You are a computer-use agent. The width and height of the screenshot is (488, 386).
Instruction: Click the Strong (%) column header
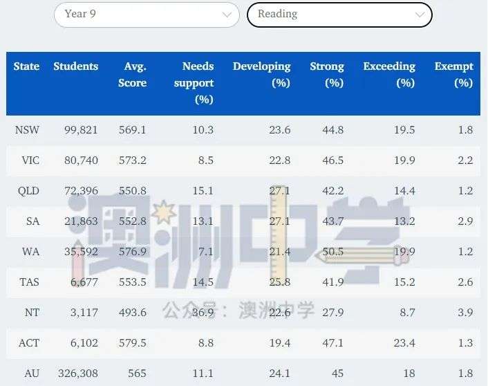point(327,75)
